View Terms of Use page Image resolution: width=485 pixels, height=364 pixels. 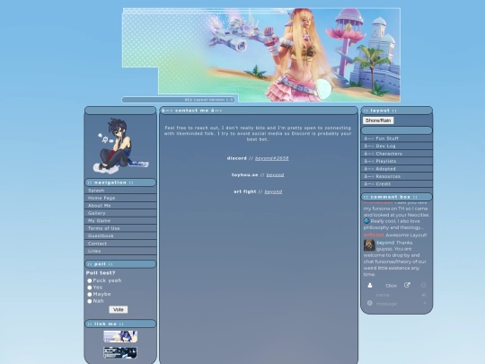click(x=120, y=228)
